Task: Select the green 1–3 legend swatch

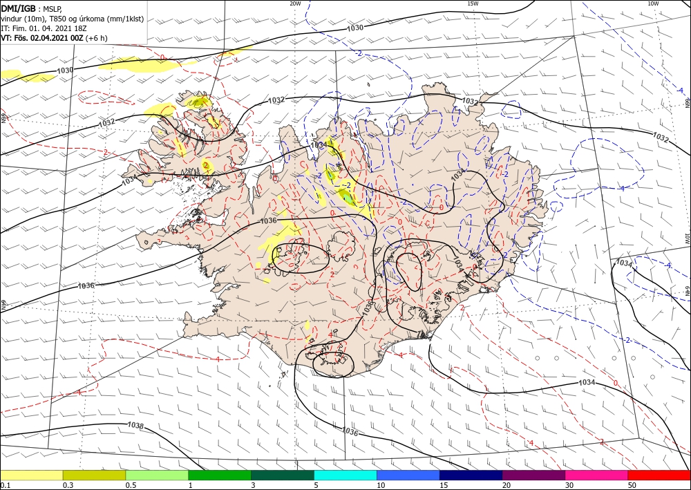Action: [220, 475]
